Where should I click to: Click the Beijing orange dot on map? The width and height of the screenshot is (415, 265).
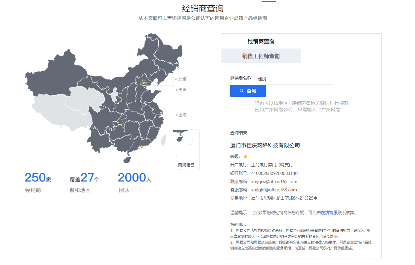click(x=144, y=83)
